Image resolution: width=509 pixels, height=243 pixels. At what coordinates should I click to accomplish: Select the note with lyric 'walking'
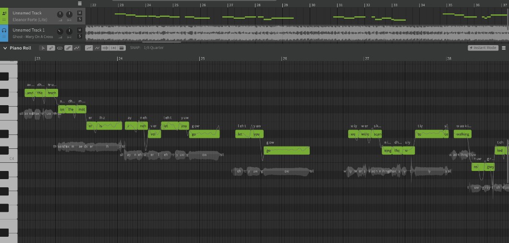point(463,134)
